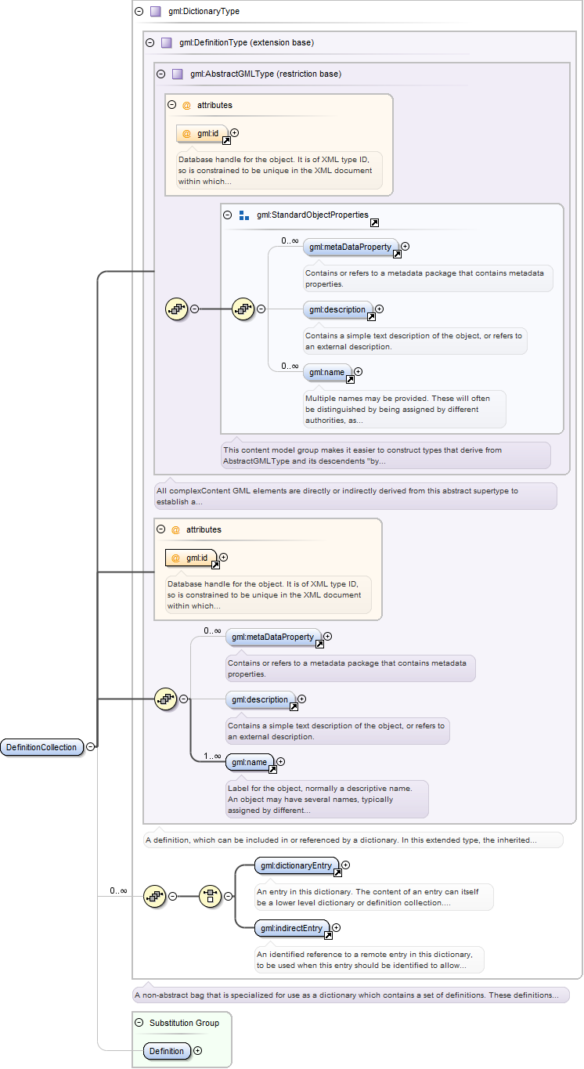Follow the link arrow on gml:id inside AbstractGMLType
The height and width of the screenshot is (1069, 584).
[226, 141]
